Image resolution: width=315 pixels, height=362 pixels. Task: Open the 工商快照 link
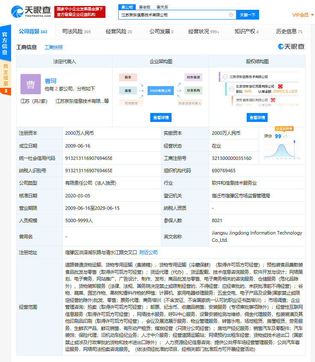(x=53, y=47)
